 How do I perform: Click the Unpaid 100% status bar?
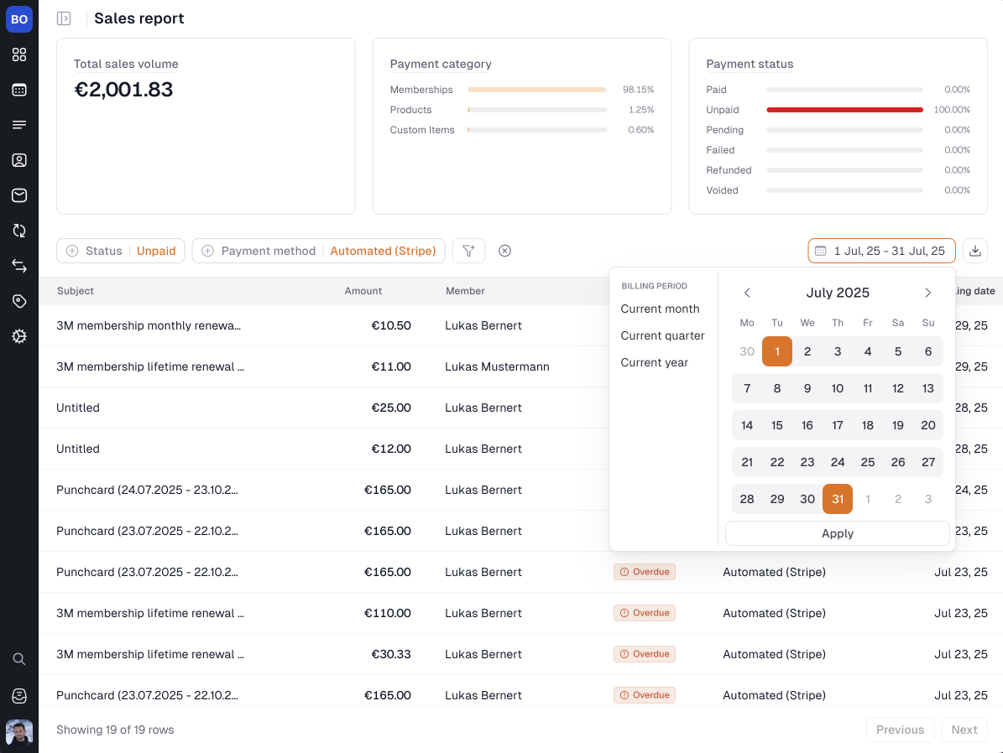[844, 109]
